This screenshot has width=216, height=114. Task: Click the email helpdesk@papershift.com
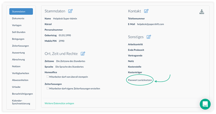click(x=150, y=24)
